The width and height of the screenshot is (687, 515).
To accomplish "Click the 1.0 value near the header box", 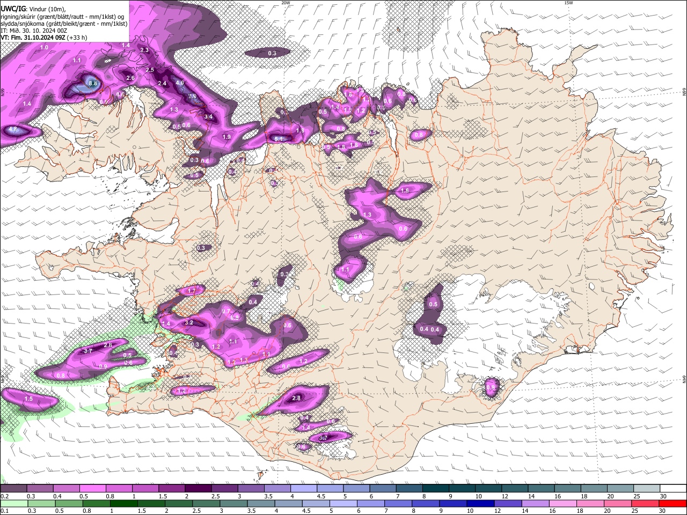I will tap(45, 47).
